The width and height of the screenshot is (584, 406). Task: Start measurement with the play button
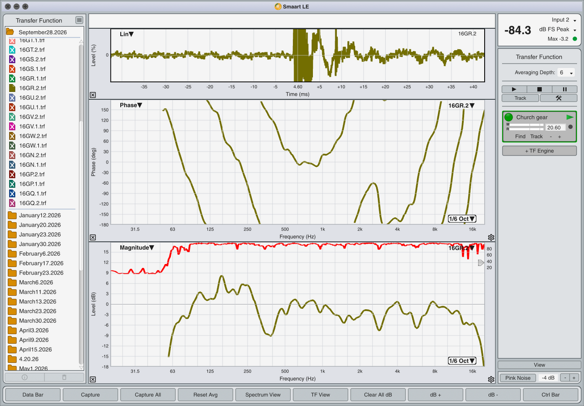point(514,89)
